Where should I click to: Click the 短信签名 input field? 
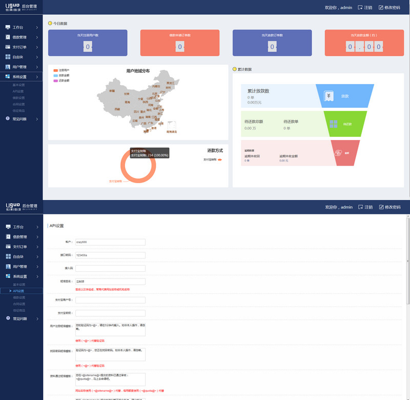pos(110,282)
